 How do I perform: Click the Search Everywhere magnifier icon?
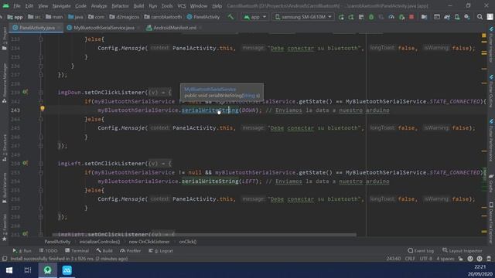480,17
